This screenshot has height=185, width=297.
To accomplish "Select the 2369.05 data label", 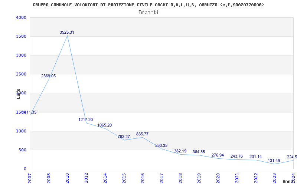I will click(49, 76).
